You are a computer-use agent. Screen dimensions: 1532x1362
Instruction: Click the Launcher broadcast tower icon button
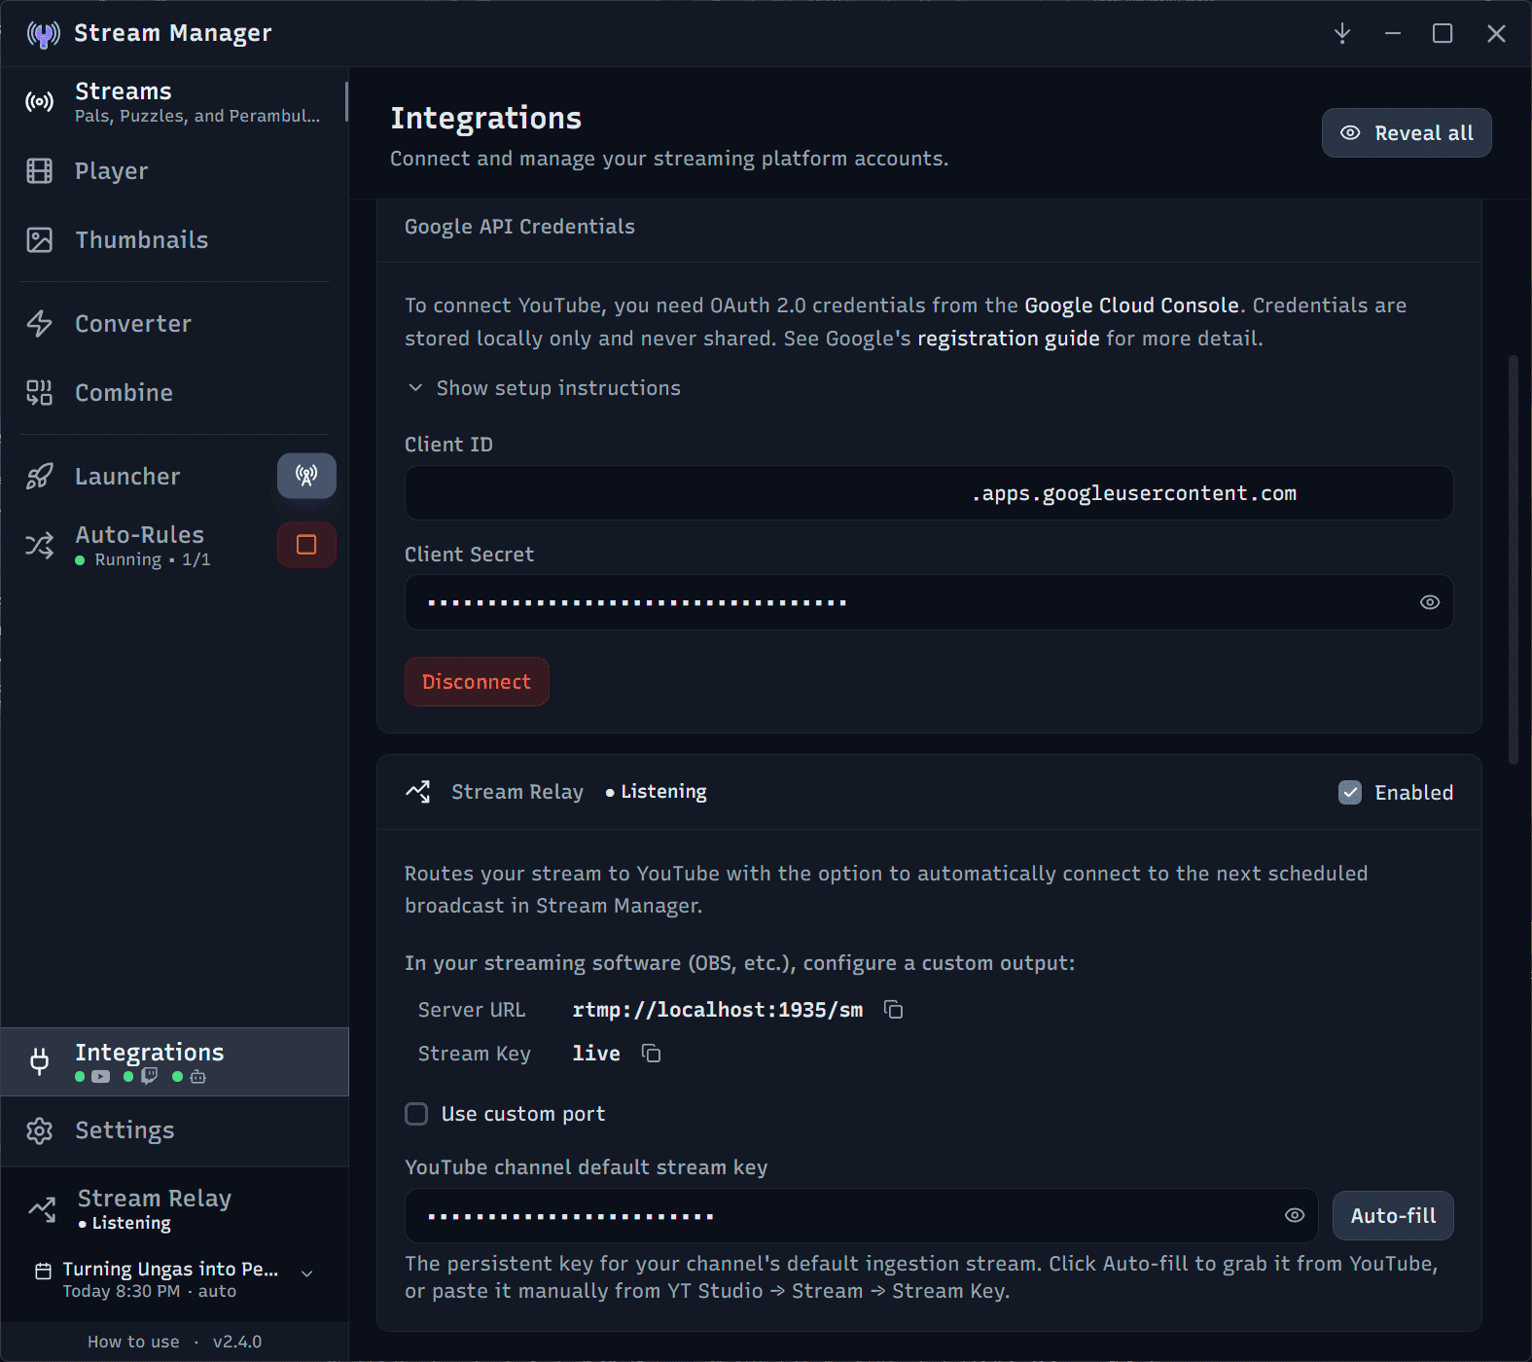pos(306,476)
